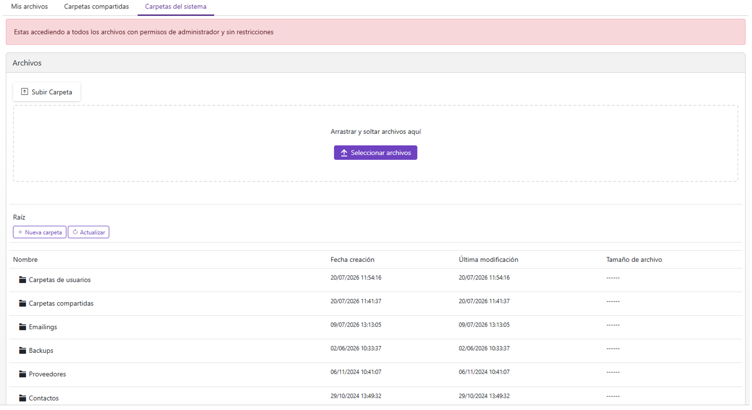Click the upload arrow icon in Seleccionar archivos
Image resolution: width=752 pixels, height=410 pixels.
[x=344, y=153]
